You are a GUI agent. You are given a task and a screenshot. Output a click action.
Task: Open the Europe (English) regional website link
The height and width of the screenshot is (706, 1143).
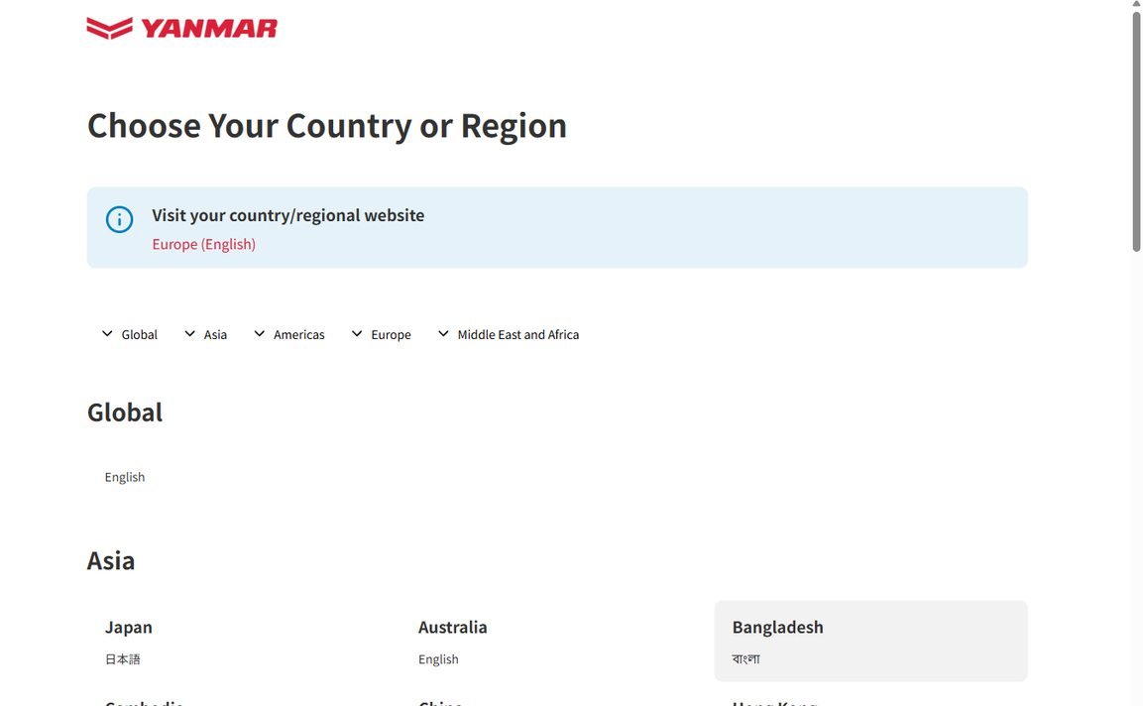(x=203, y=244)
